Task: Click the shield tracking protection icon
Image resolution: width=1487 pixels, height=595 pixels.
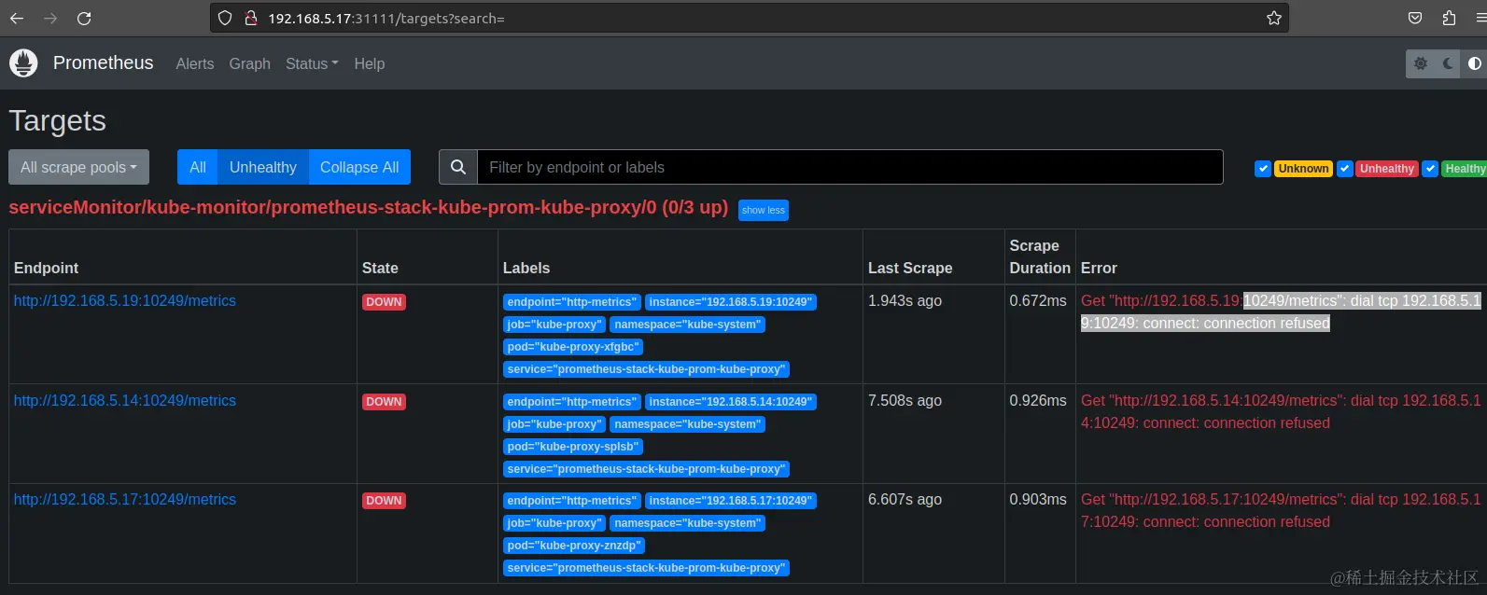Action: click(225, 18)
